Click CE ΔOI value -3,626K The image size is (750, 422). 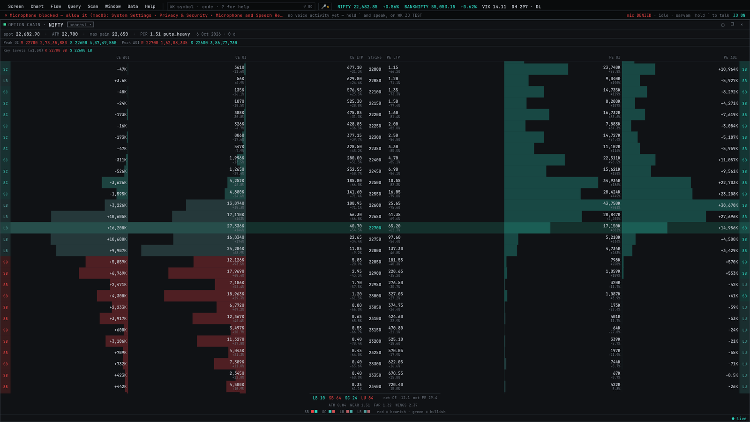[x=118, y=182]
